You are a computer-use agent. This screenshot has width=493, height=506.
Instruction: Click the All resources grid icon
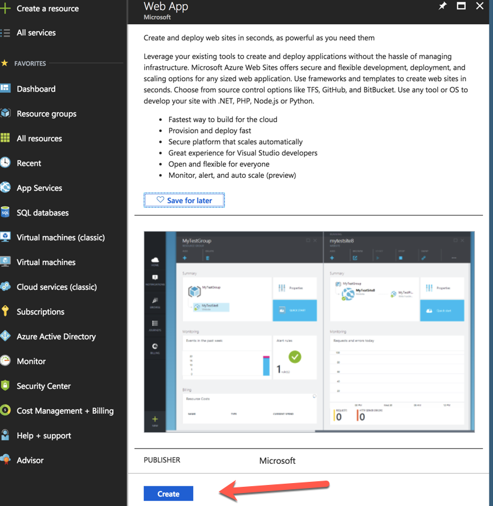click(x=5, y=137)
